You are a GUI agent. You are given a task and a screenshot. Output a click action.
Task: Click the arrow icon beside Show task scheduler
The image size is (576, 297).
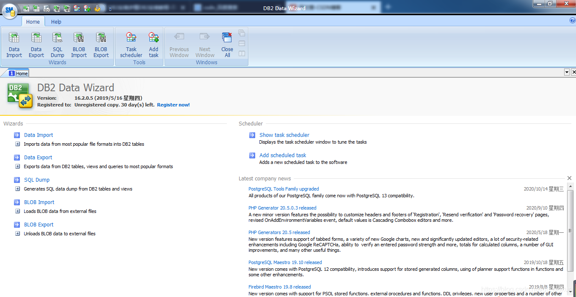252,135
